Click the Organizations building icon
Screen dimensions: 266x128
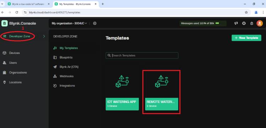tap(5, 73)
